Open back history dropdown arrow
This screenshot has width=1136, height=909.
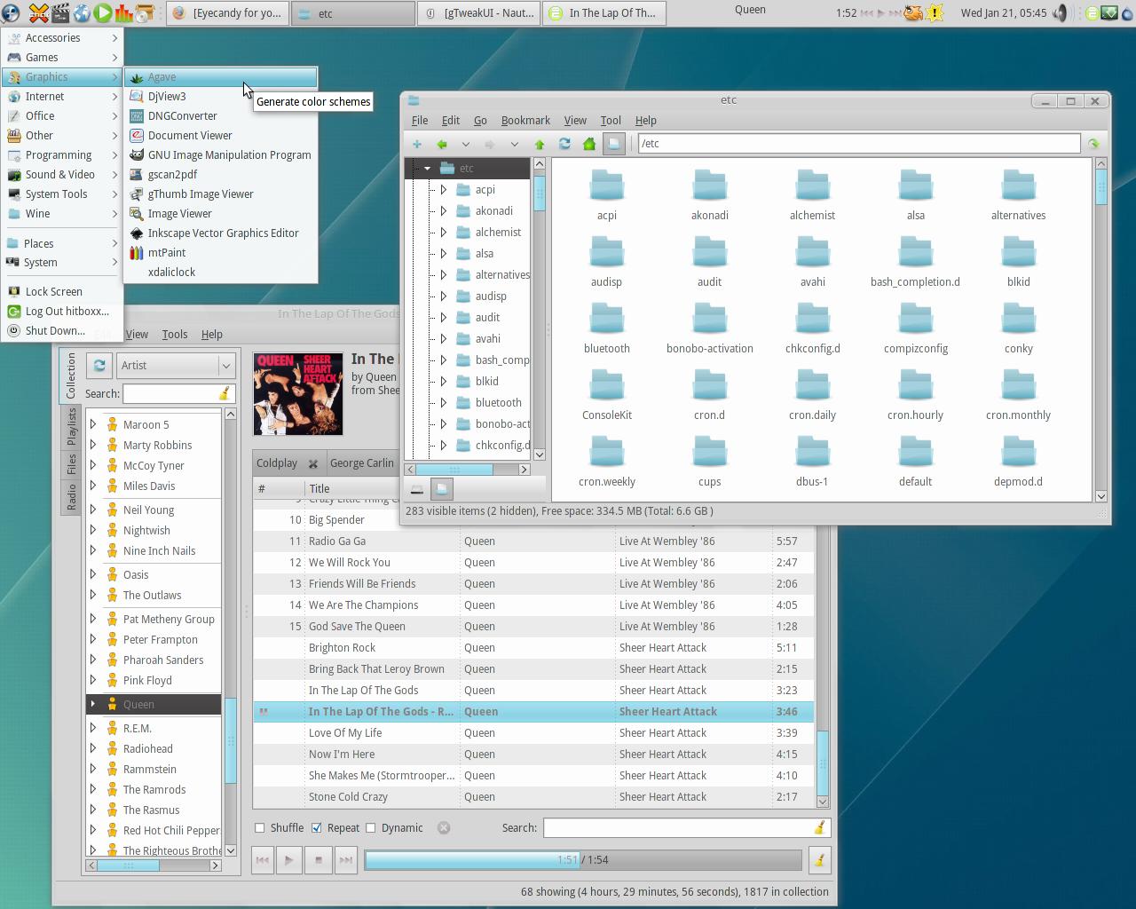coord(465,144)
